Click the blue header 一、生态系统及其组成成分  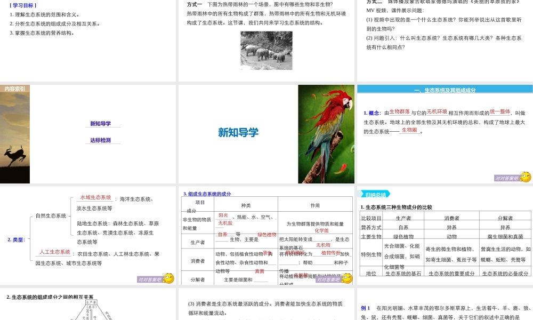point(445,90)
